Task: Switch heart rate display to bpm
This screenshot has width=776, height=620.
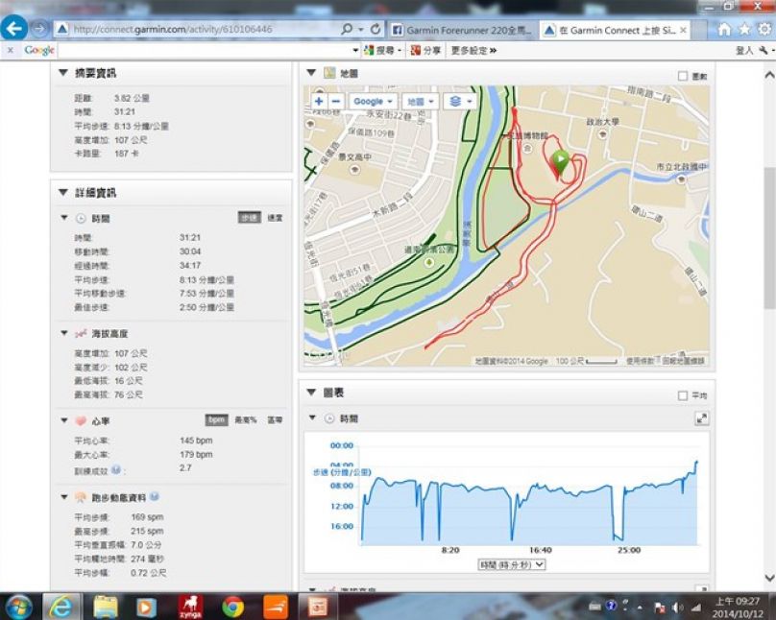Action: click(x=216, y=420)
